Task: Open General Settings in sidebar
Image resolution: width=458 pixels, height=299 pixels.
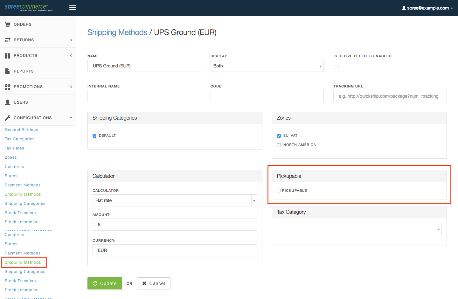Action: (x=21, y=130)
